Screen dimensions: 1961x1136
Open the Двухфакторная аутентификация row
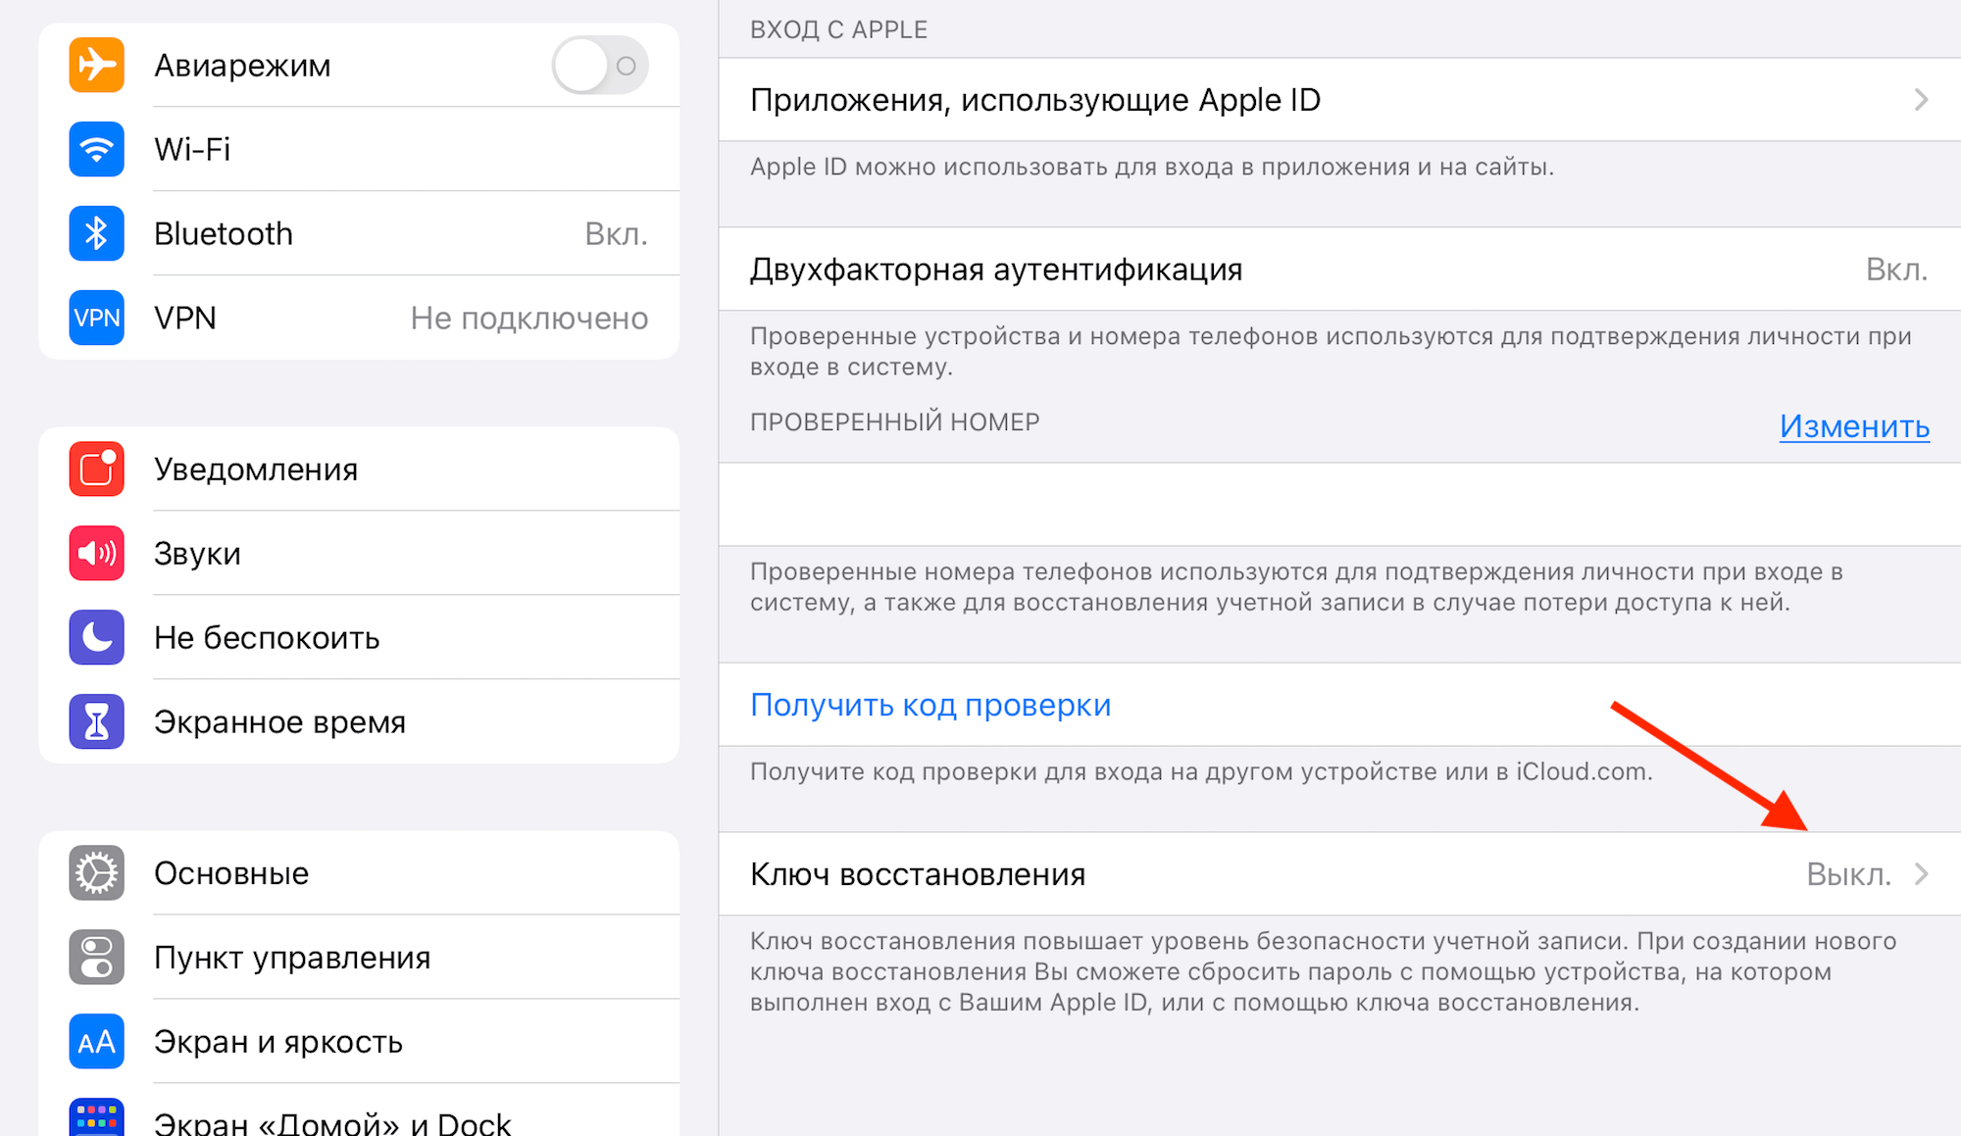coord(1339,270)
